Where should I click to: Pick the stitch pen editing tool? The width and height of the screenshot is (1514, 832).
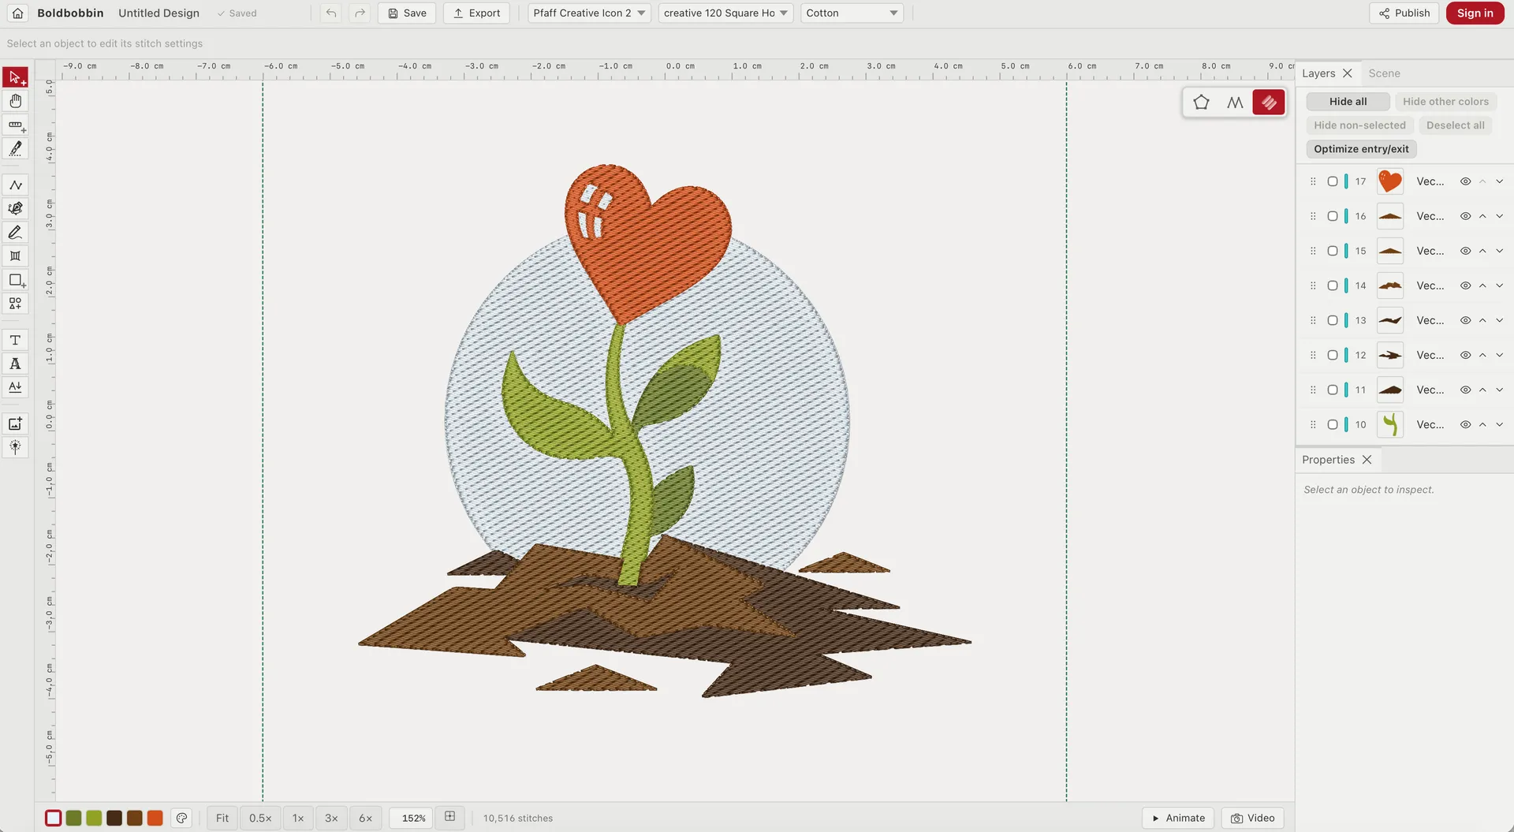click(x=15, y=148)
